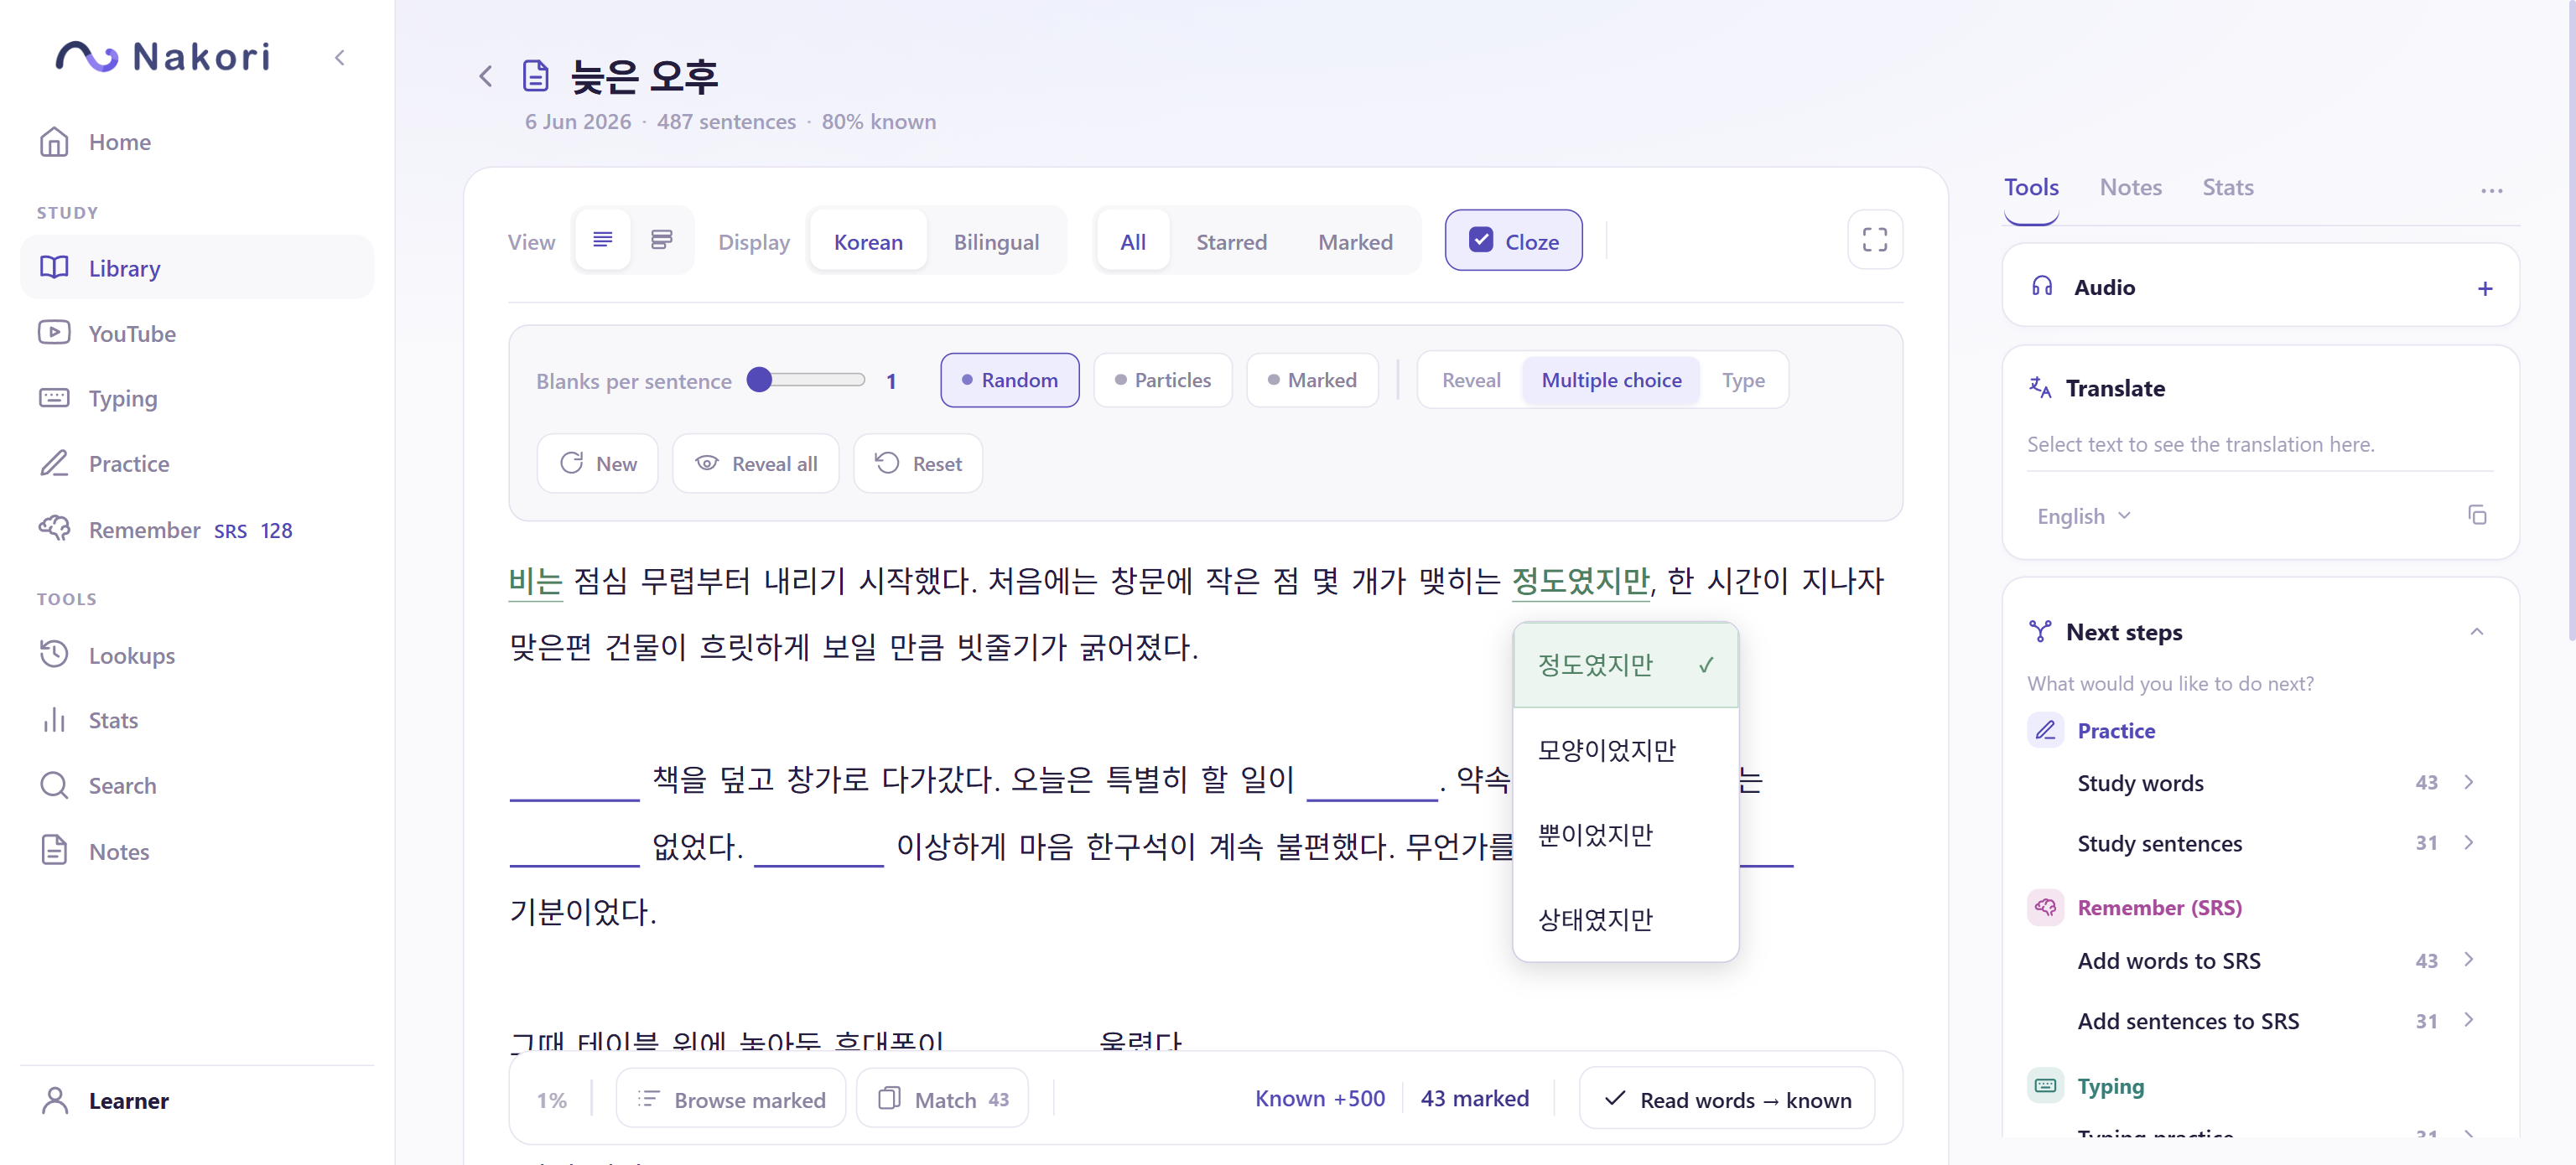Viewport: 2576px width, 1165px height.
Task: Open the Stats page in sidebar
Action: coord(197,721)
